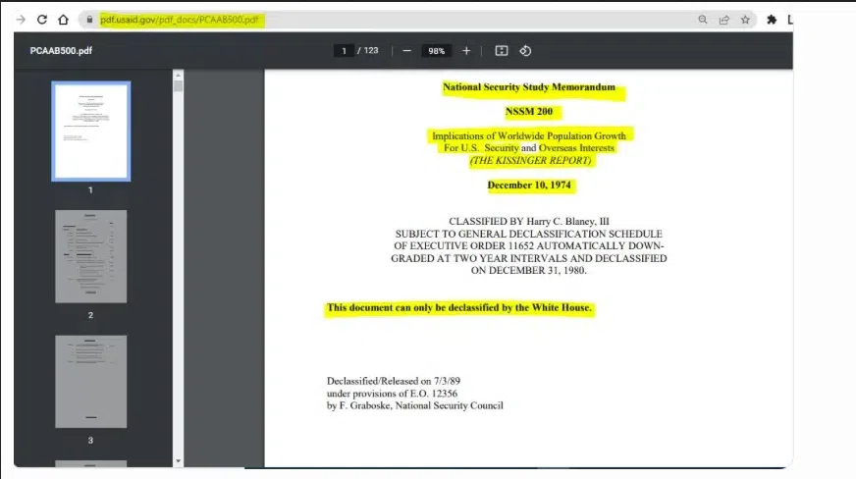Share this page via share icon
856x479 pixels.
pos(724,20)
